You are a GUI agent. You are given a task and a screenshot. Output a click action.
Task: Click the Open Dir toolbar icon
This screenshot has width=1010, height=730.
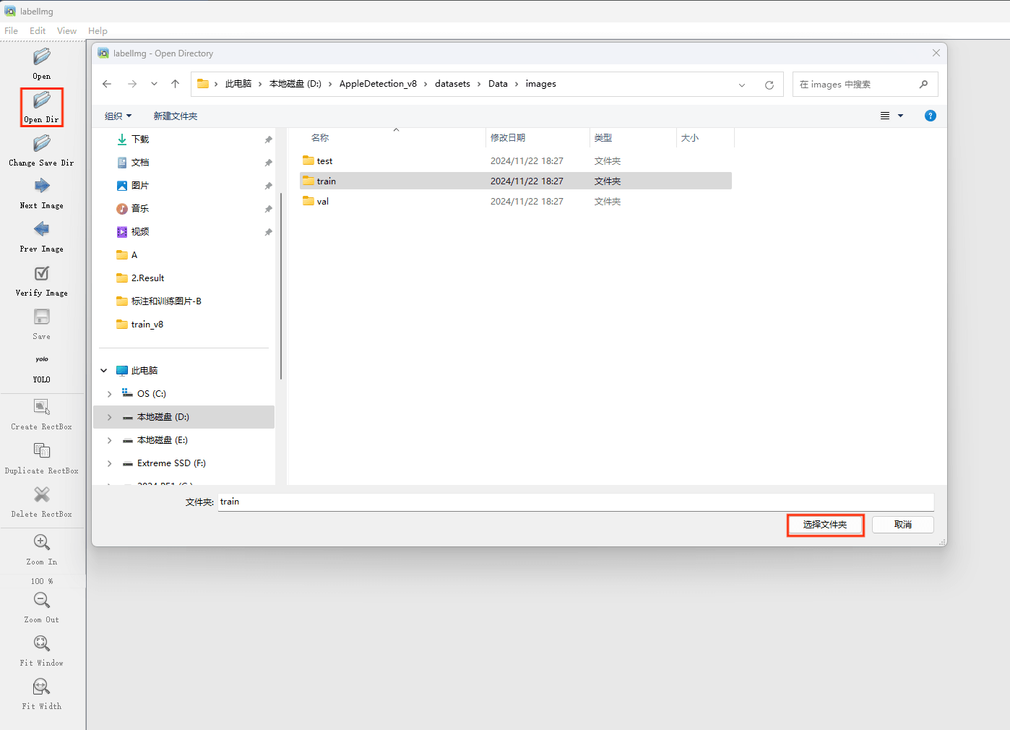click(x=42, y=100)
